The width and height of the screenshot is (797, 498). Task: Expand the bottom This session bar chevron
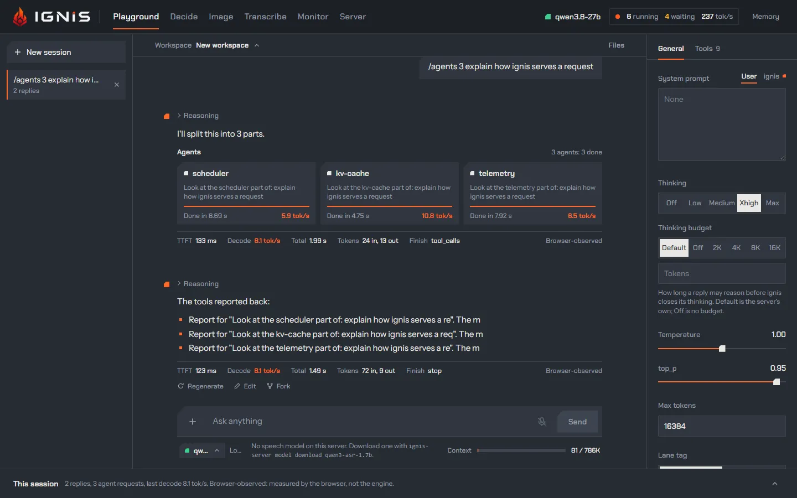(x=775, y=484)
